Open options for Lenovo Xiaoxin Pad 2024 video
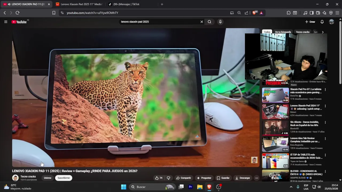Viewport: 342px width, 192px height. tap(325, 106)
